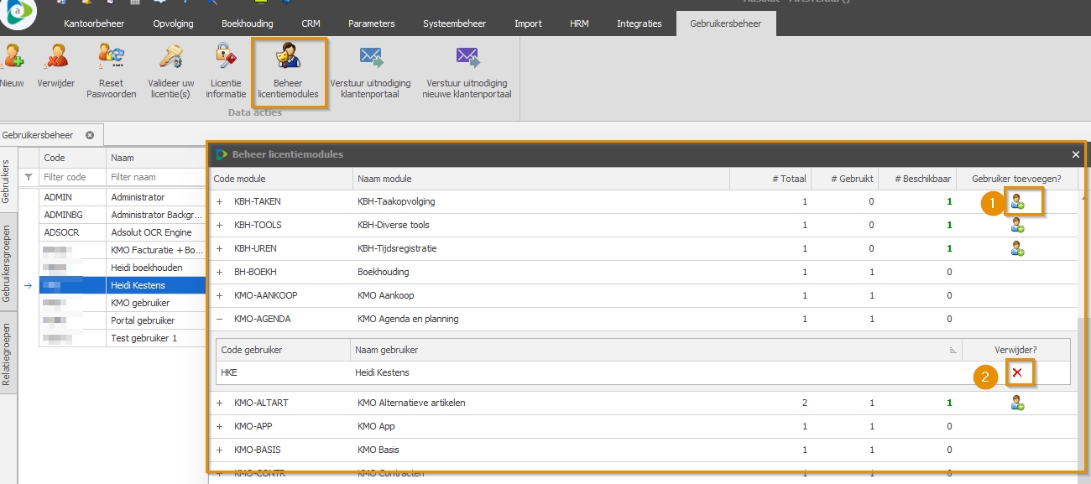Click Verstuur uitnodiging nieuwe klantenportaal icon
Viewport: 1091px width, 484px height.
tap(467, 58)
